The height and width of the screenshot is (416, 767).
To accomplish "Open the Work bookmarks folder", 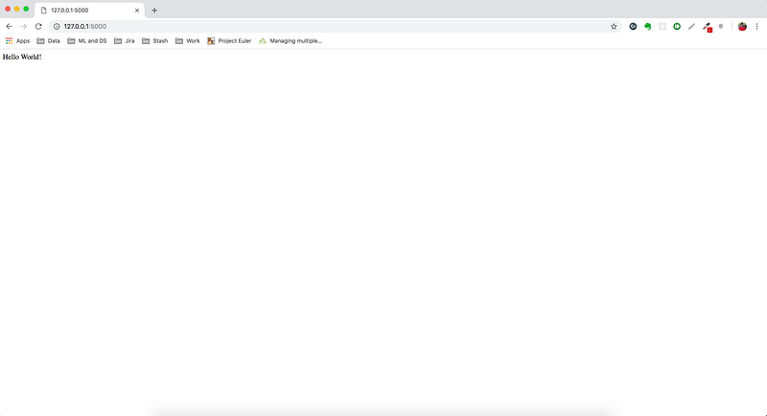I will pyautogui.click(x=188, y=41).
